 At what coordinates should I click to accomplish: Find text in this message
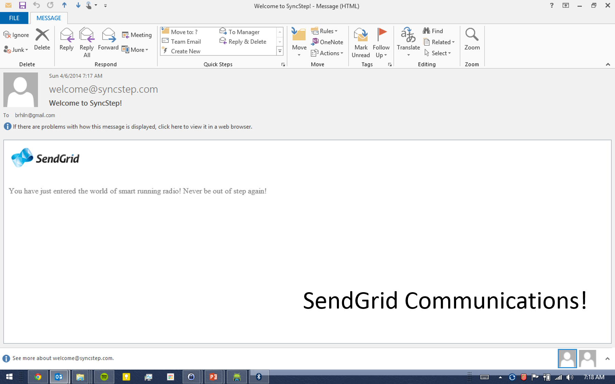(x=433, y=31)
